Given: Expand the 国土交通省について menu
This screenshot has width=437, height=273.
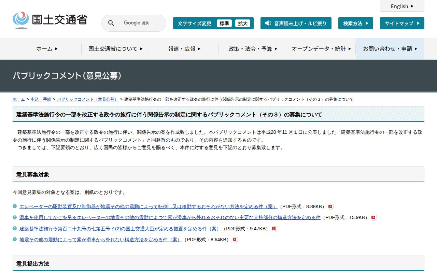Looking at the screenshot, I should 115,49.
